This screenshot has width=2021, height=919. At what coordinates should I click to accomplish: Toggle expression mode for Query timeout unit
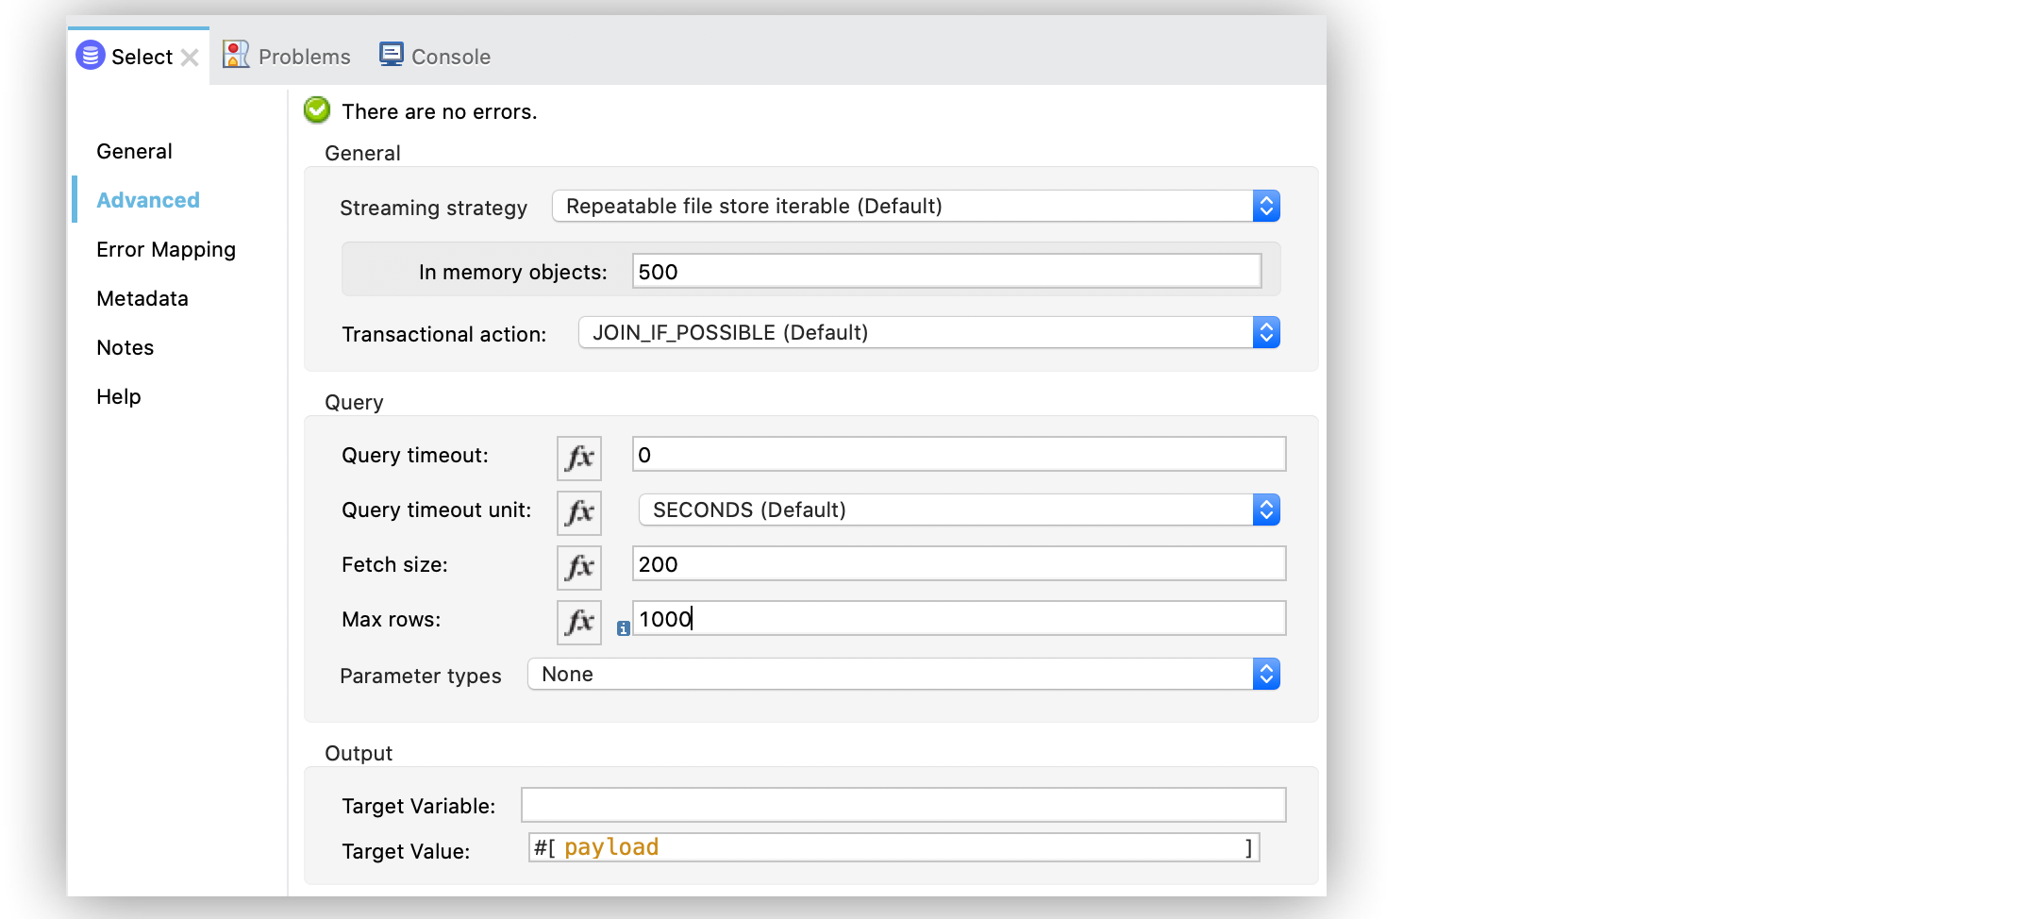(x=578, y=511)
